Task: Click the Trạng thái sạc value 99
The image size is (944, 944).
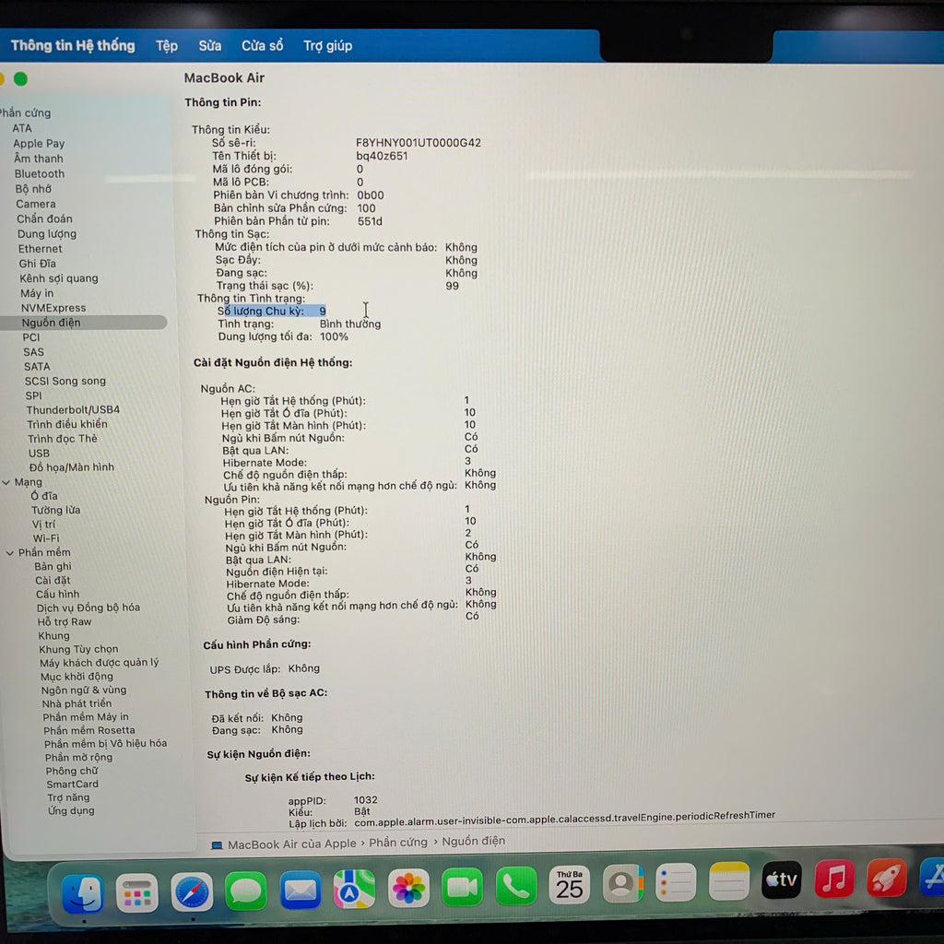Action: coord(452,286)
